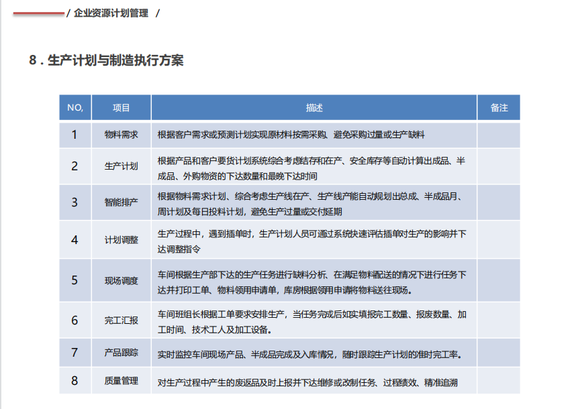Select the 智能排产 cell
The image size is (578, 409).
[x=122, y=202]
